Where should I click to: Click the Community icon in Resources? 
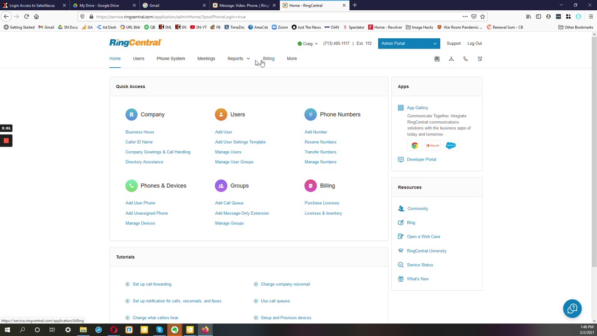[x=401, y=209]
